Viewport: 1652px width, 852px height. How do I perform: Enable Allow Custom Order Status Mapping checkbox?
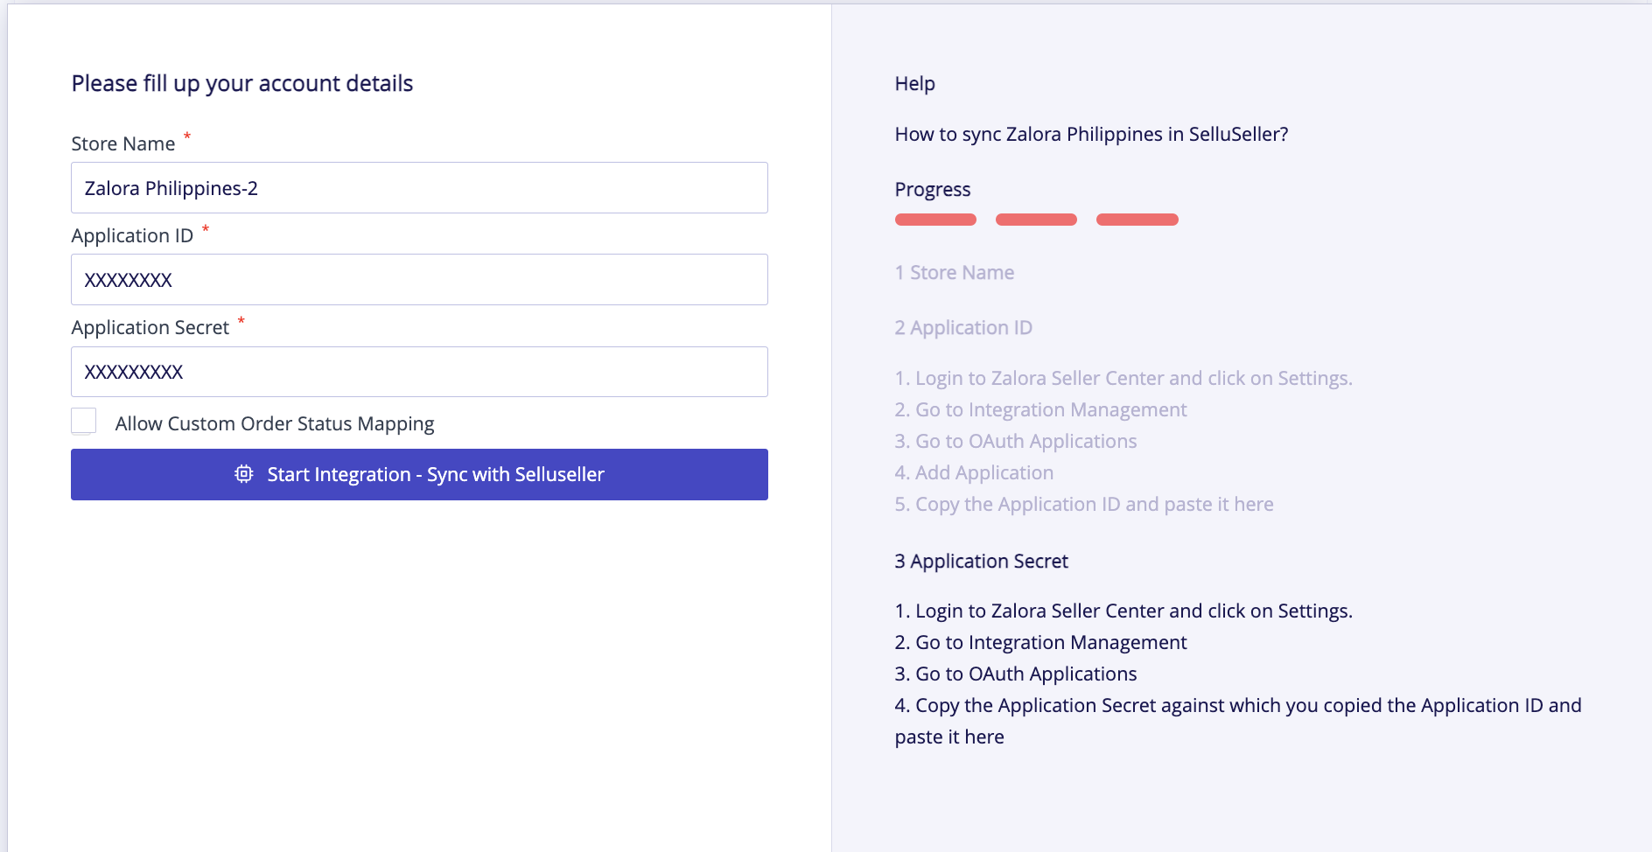[x=84, y=421]
